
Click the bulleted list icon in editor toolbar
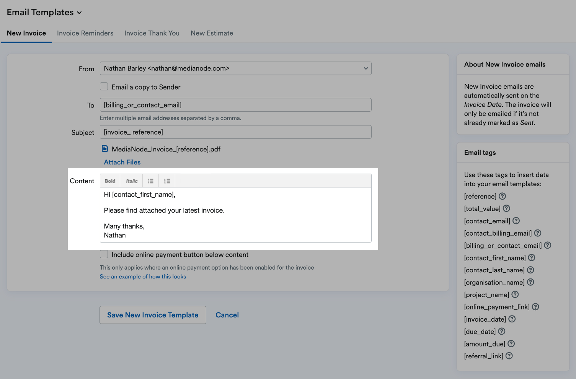[151, 181]
